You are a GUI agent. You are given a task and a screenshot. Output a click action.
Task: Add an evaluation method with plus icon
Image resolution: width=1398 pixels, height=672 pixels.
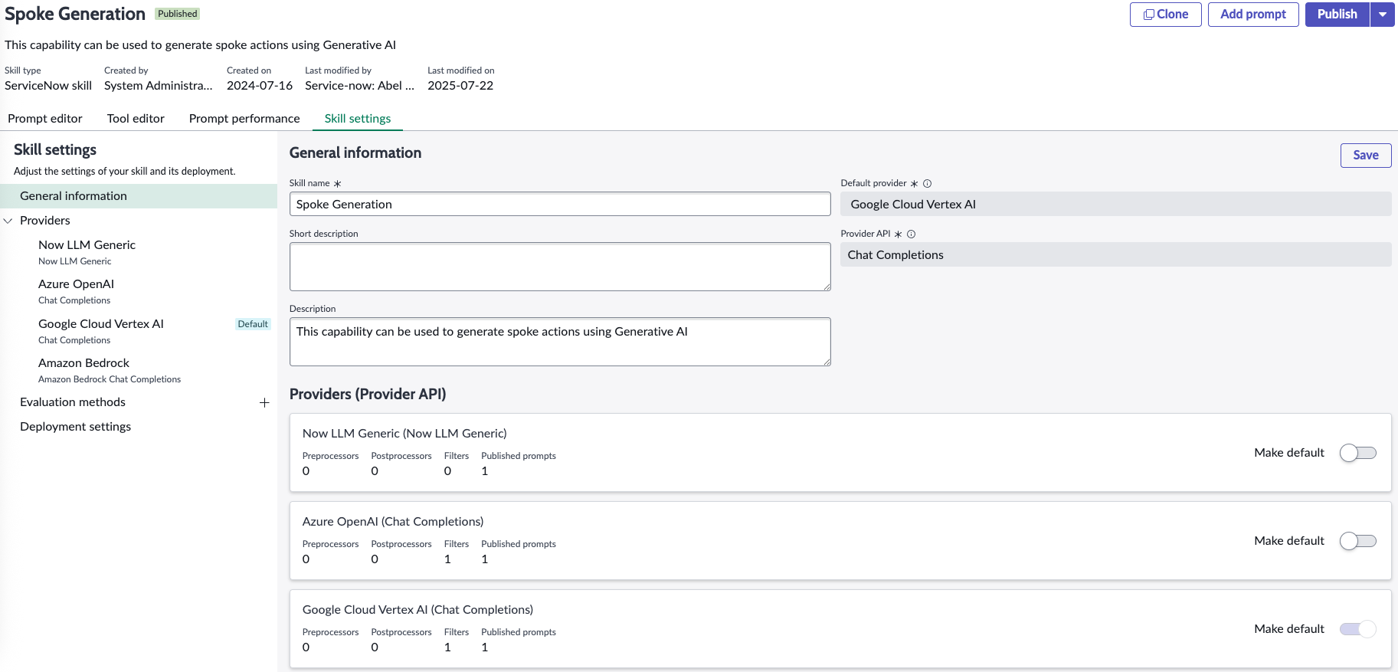tap(264, 402)
